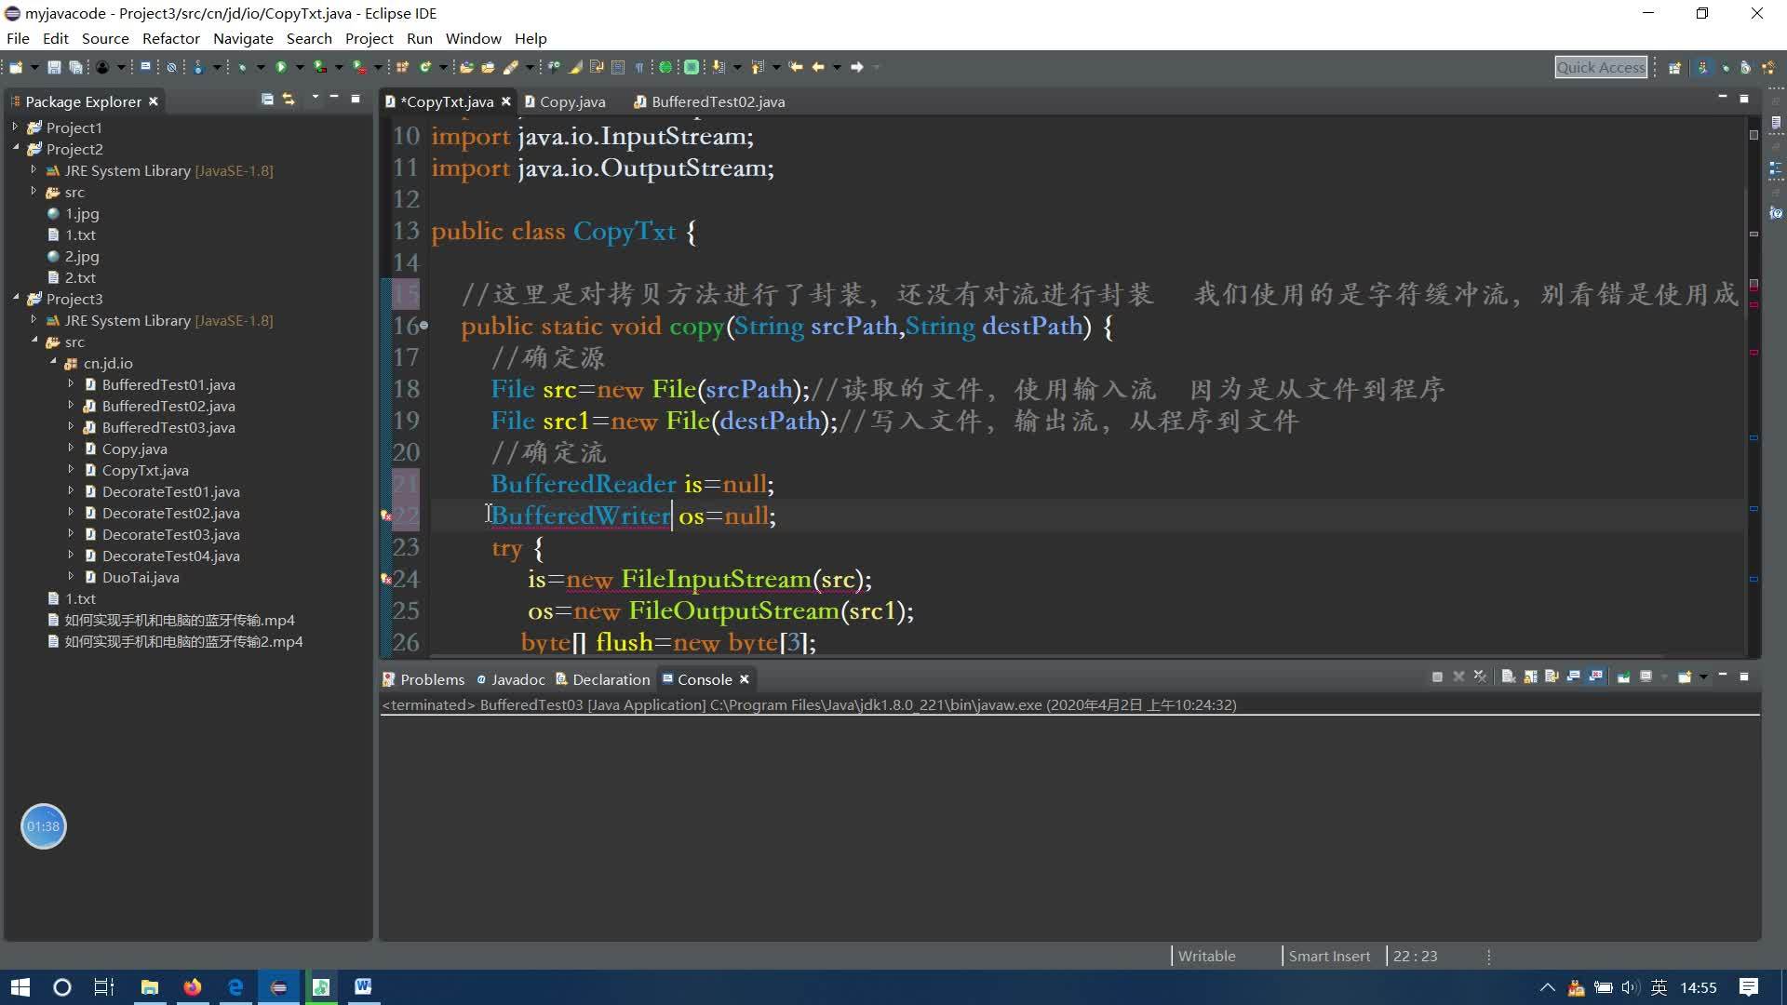This screenshot has height=1005, width=1787.
Task: Open the Refactor menu
Action: pyautogui.click(x=170, y=38)
